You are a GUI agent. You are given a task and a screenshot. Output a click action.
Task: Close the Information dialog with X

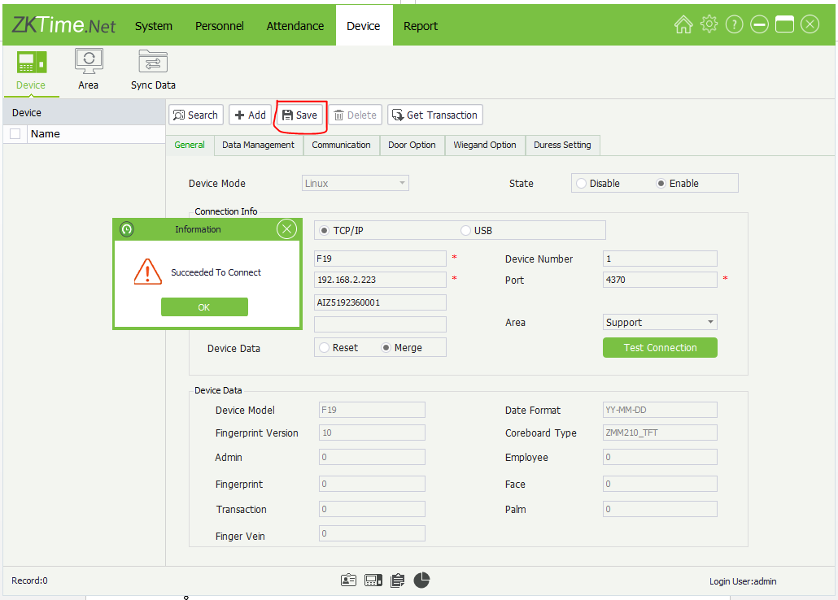pos(286,229)
